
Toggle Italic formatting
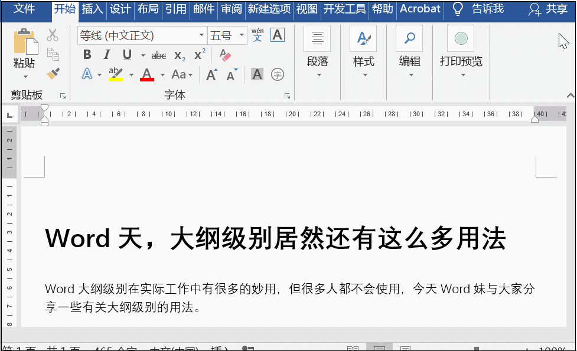click(107, 55)
